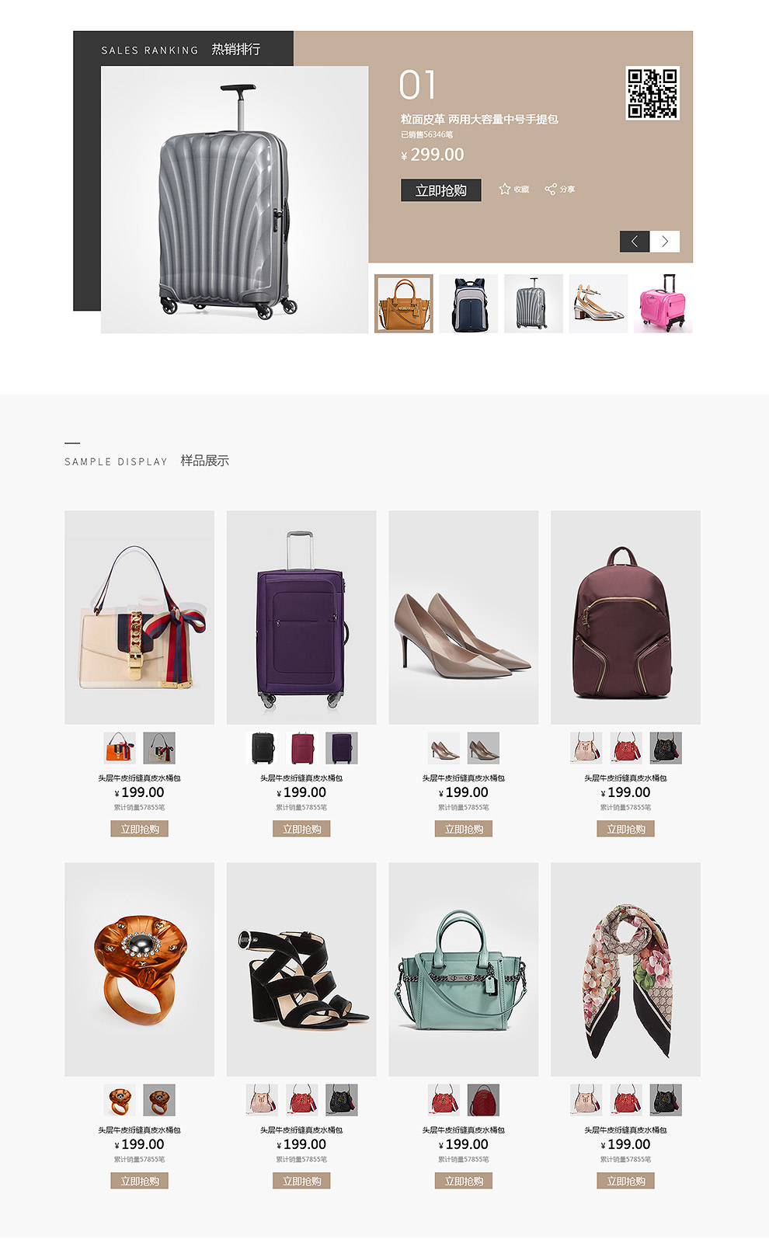Click the QR code image
The image size is (769, 1239).
pos(652,93)
